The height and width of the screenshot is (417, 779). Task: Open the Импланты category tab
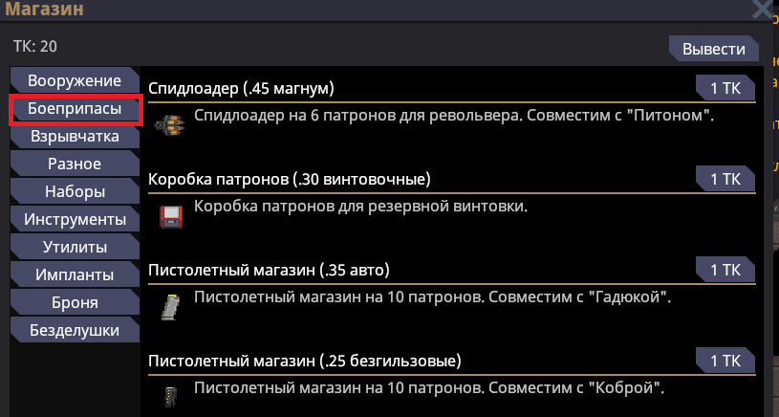pyautogui.click(x=75, y=275)
